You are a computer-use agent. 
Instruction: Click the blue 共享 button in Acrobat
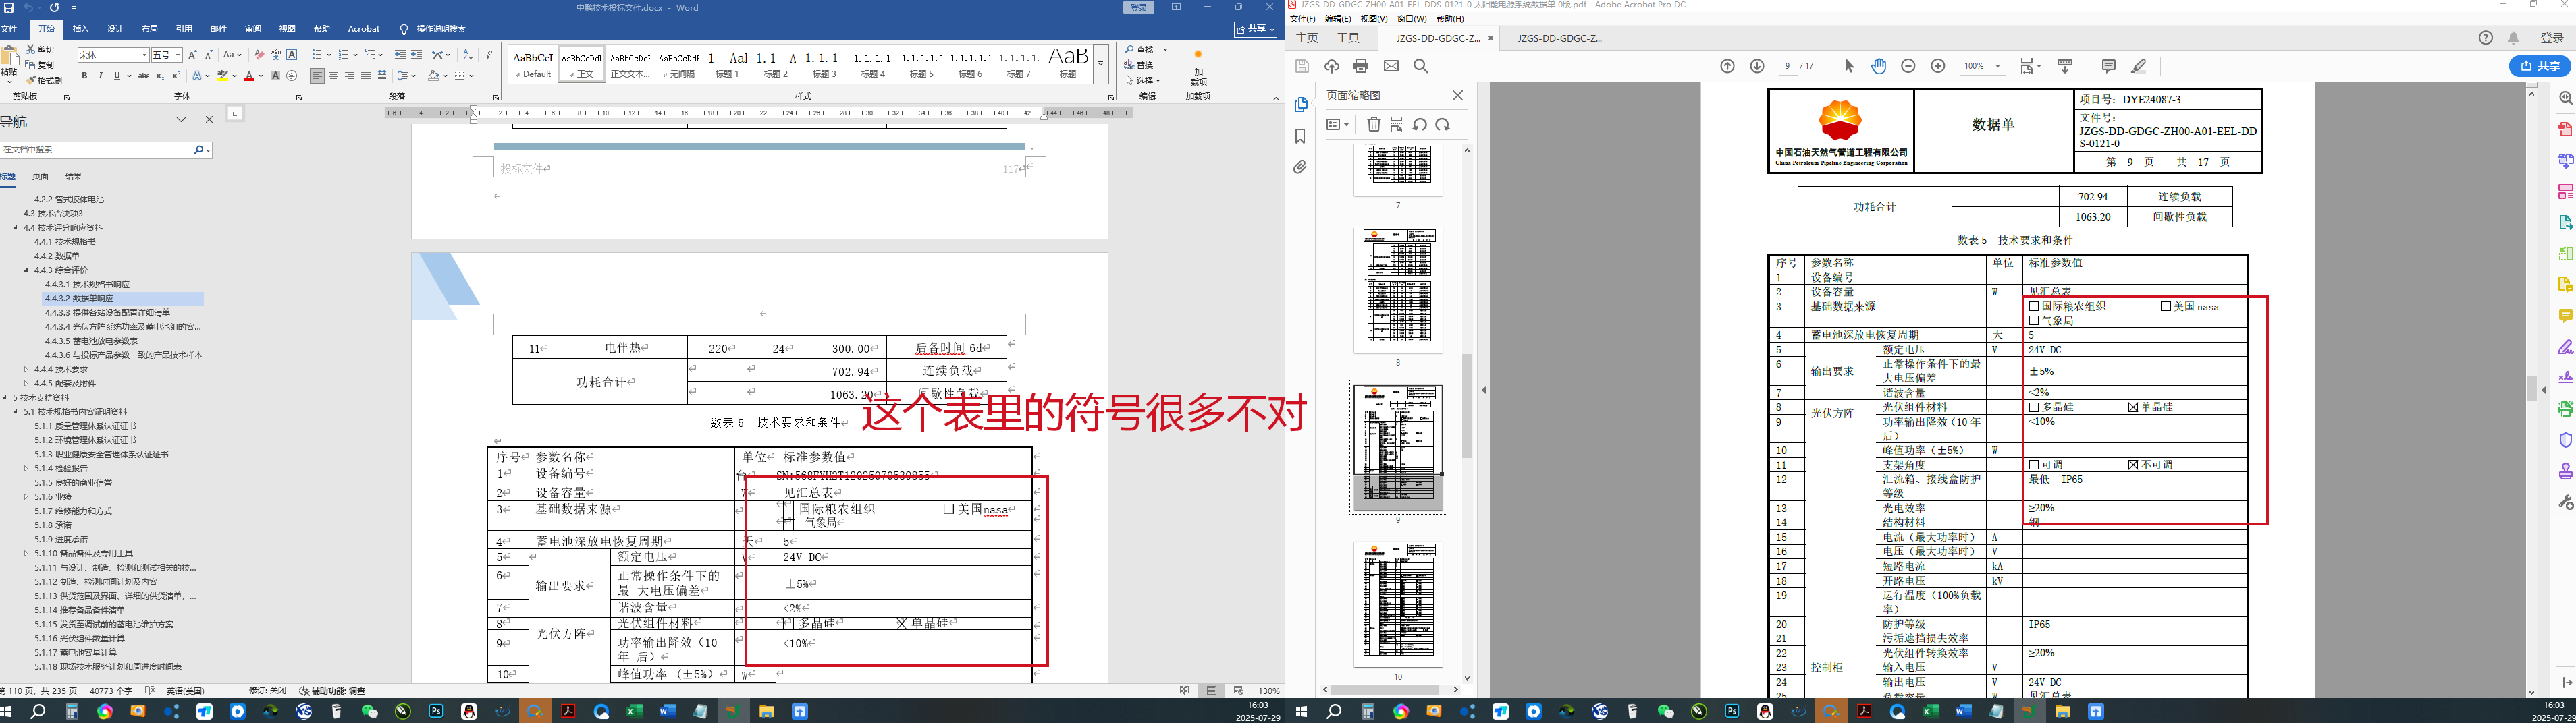pyautogui.click(x=2540, y=66)
